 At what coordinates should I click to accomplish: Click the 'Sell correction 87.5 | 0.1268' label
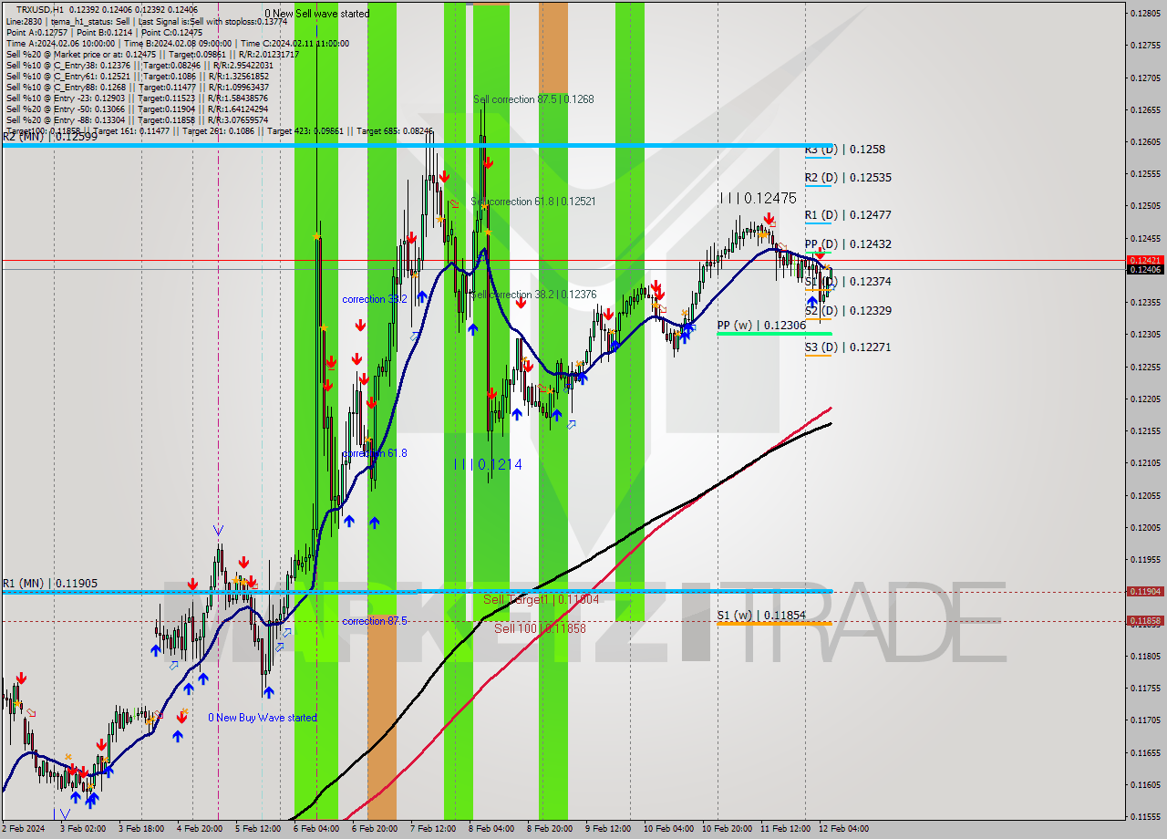click(533, 99)
